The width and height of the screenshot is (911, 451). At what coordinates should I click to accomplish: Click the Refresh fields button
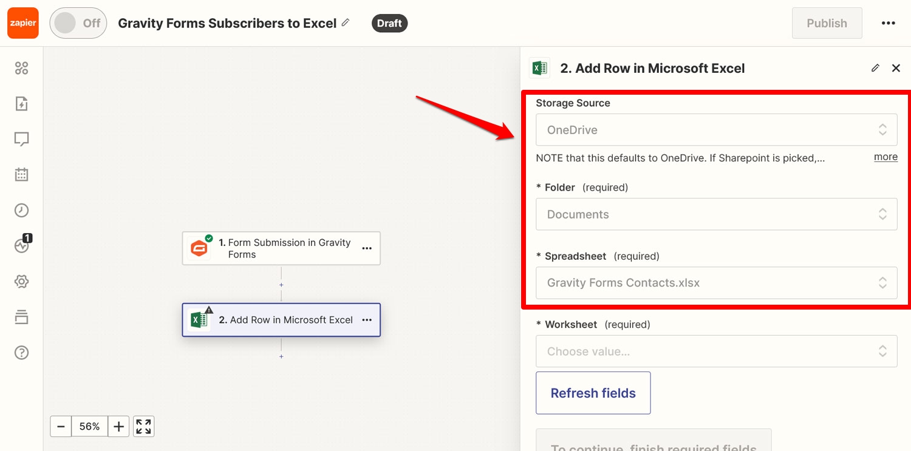pos(593,393)
